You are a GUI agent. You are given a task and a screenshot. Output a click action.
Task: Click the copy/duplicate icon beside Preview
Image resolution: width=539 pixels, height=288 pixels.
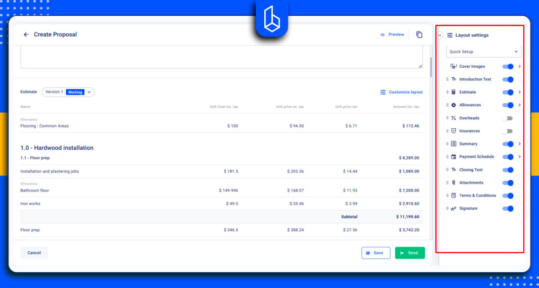(x=419, y=35)
